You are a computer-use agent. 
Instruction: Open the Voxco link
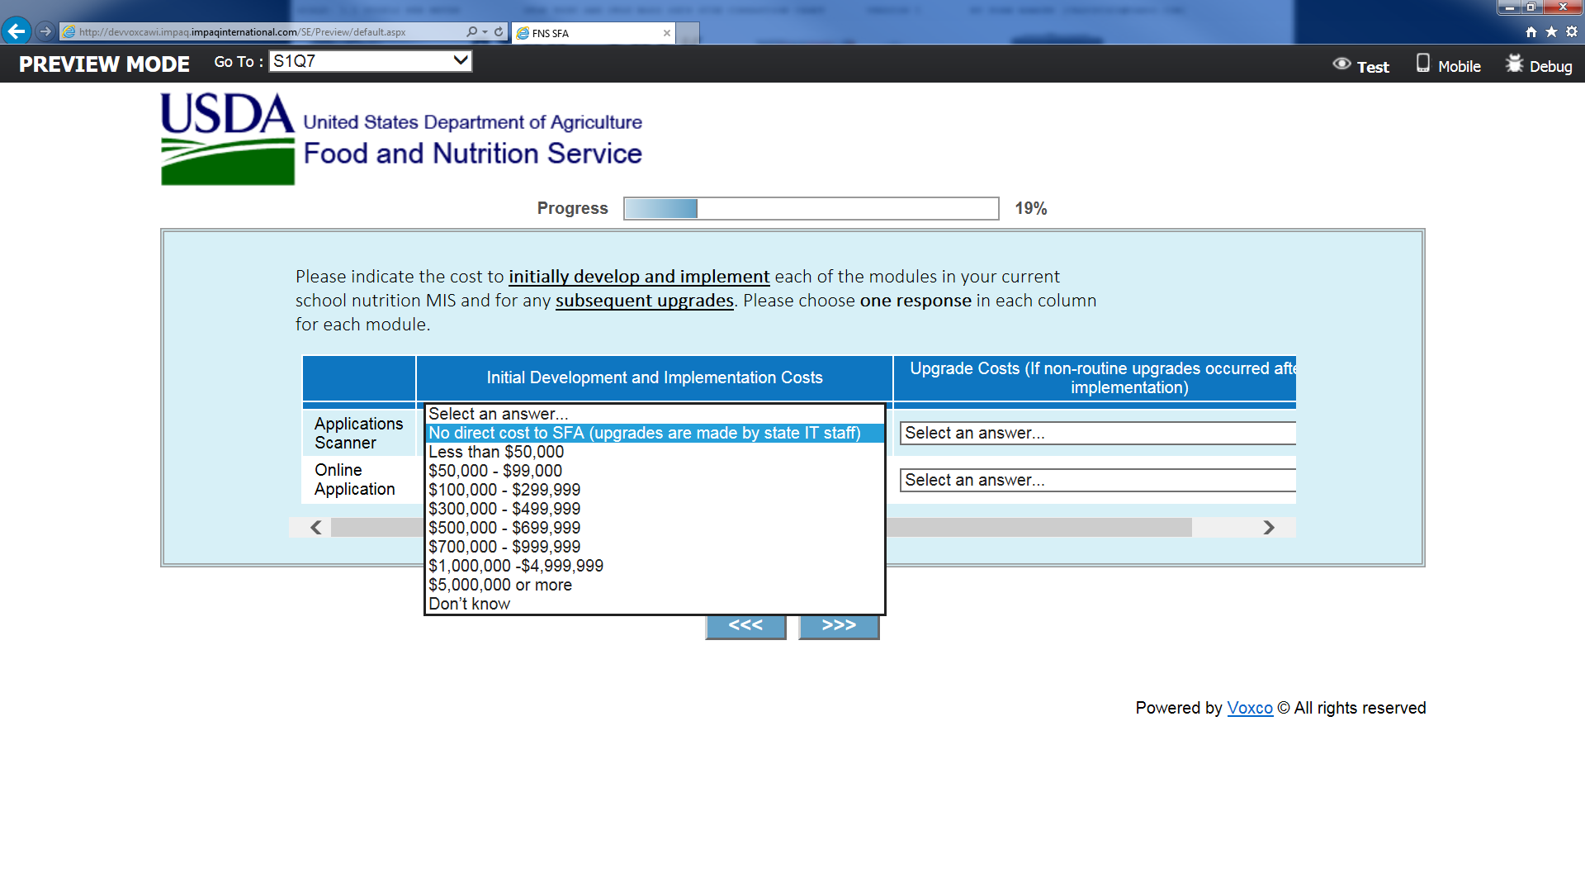click(x=1250, y=708)
